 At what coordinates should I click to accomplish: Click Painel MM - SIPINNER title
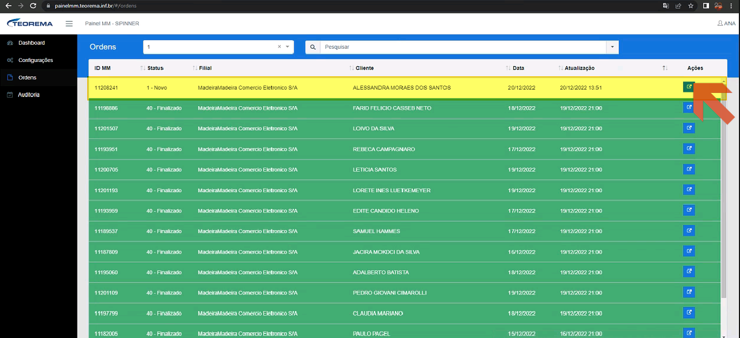(112, 24)
